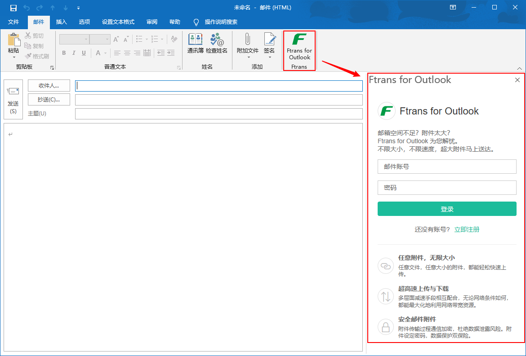
Task: Click the font color A icon
Action: click(98, 53)
